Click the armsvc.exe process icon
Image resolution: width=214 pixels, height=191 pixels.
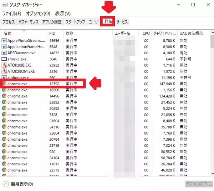pos(4,59)
